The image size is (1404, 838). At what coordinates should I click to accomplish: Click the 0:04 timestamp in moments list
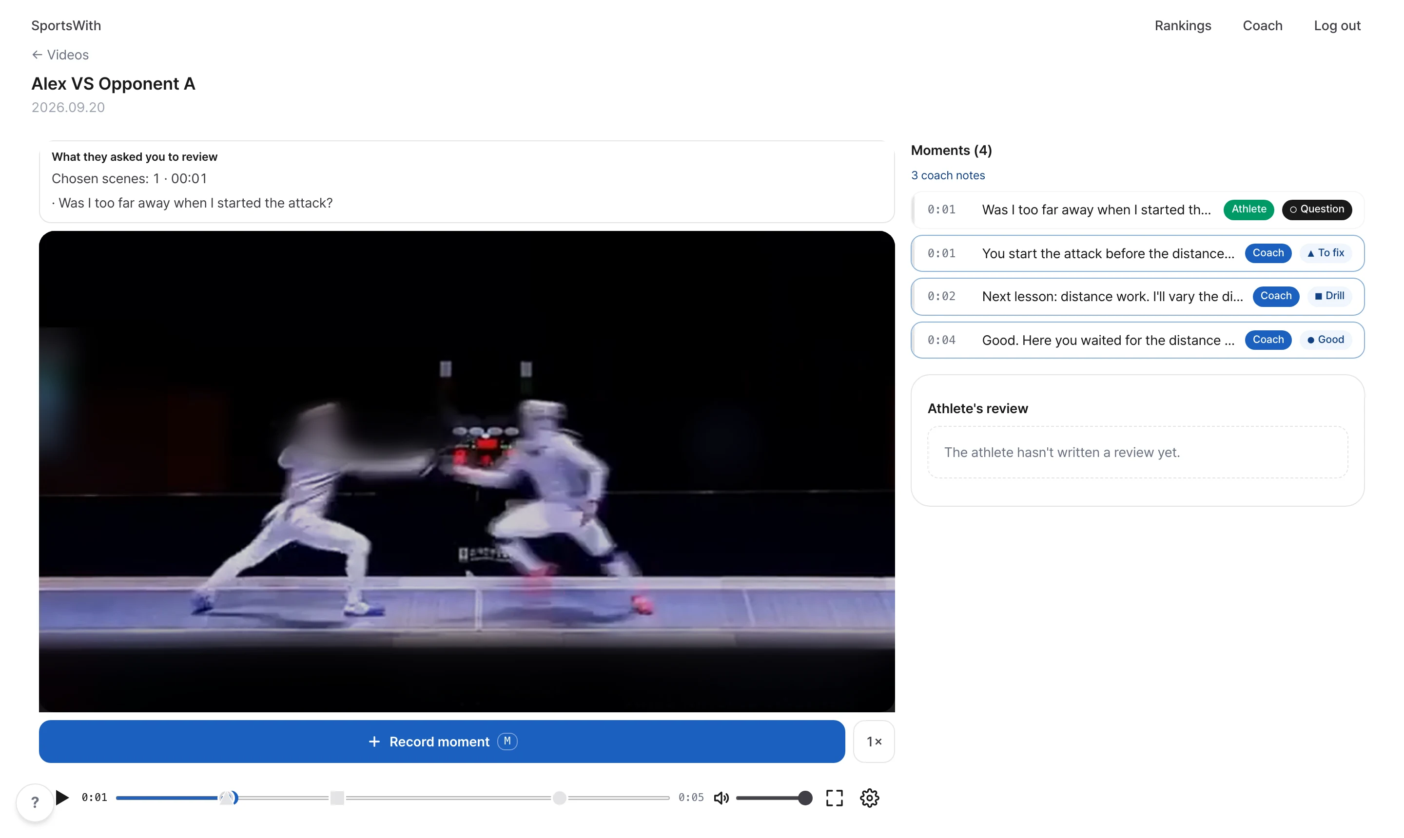941,340
